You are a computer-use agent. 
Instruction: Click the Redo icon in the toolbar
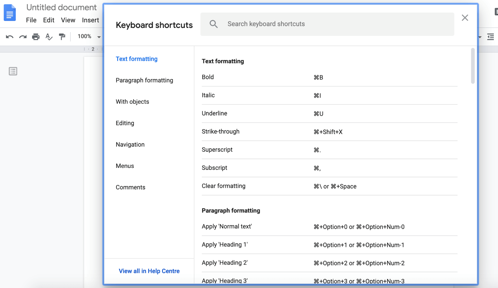[x=22, y=37]
